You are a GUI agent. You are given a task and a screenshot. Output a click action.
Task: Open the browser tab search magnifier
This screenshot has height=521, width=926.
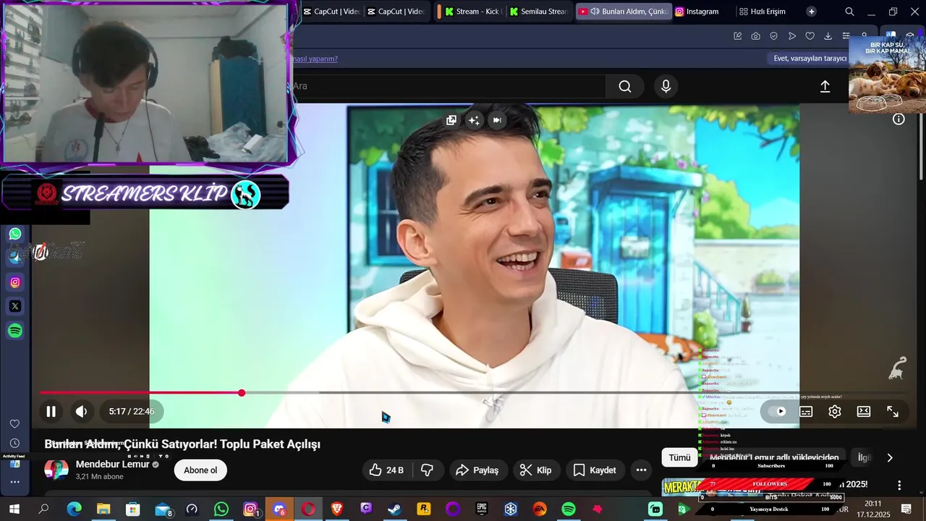(850, 12)
